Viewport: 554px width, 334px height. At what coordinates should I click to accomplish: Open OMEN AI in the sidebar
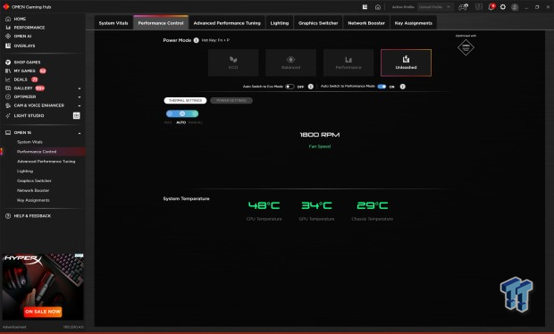tap(22, 37)
